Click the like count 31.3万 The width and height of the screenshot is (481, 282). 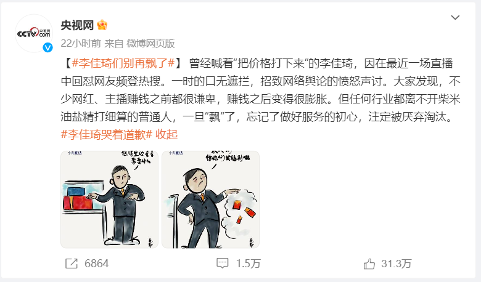coord(397,264)
